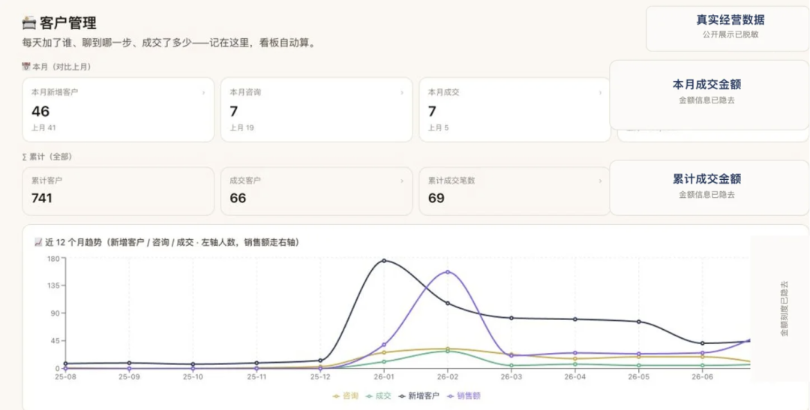Click the 销售额 peak point at 26-02
This screenshot has width=810, height=410.
(447, 272)
